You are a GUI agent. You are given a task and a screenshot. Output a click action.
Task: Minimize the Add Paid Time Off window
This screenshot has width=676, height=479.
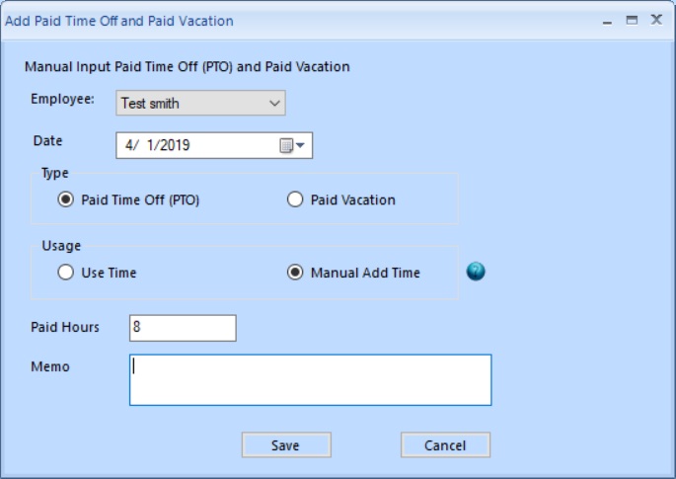(608, 20)
